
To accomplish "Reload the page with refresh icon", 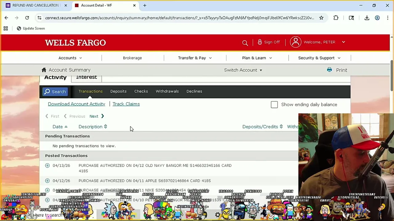I will tap(27, 18).
